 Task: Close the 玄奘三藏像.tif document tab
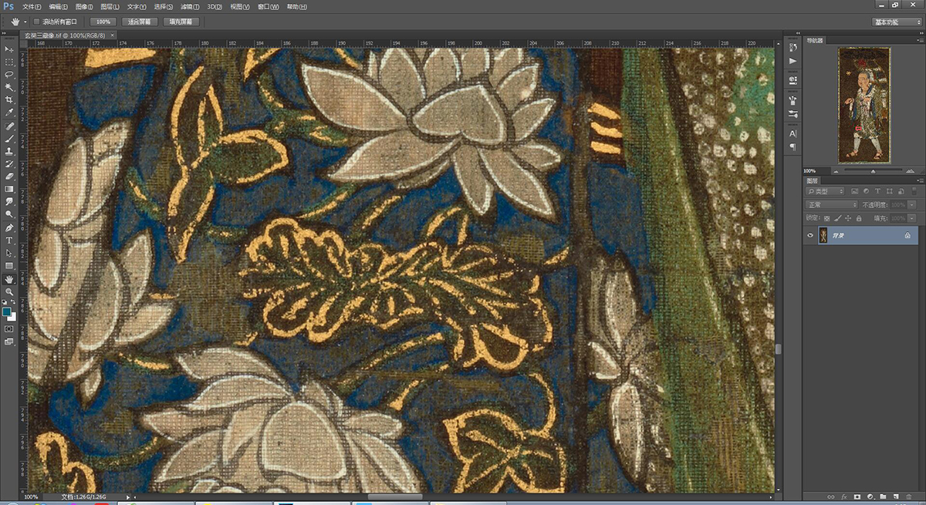[112, 35]
